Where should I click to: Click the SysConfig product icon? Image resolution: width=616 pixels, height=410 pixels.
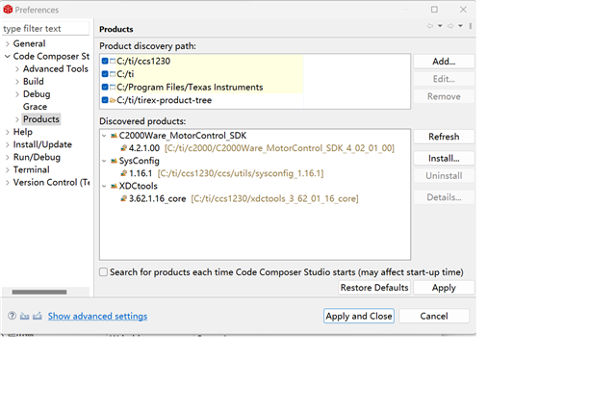[114, 161]
